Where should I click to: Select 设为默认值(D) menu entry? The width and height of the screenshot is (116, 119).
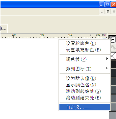tap(85, 78)
